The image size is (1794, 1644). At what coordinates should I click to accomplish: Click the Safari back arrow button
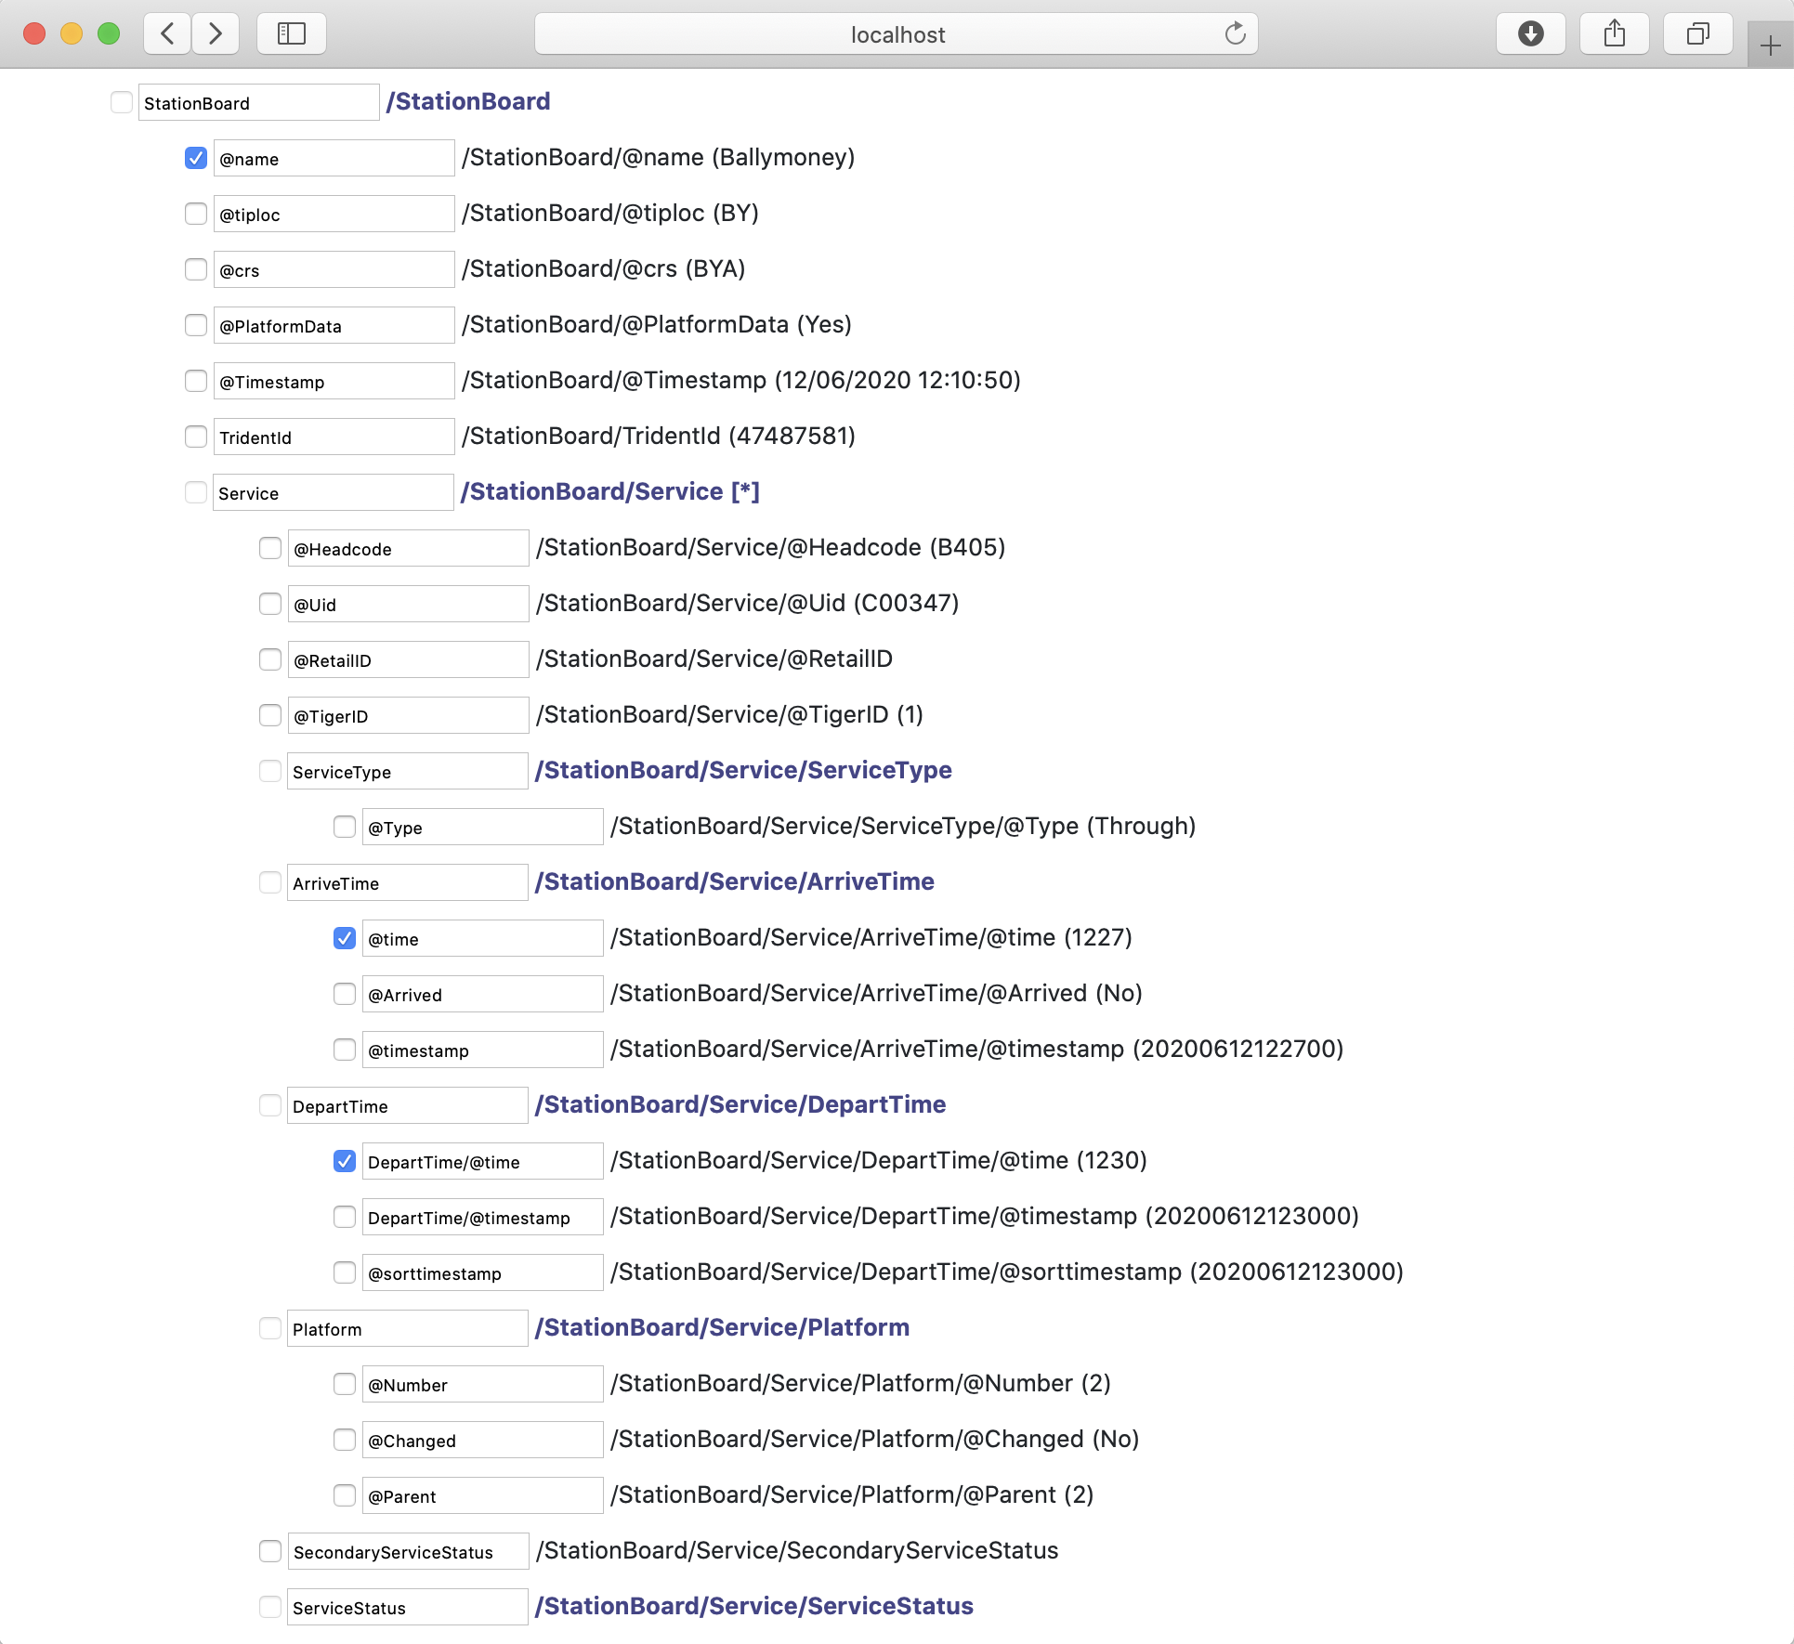[x=168, y=34]
